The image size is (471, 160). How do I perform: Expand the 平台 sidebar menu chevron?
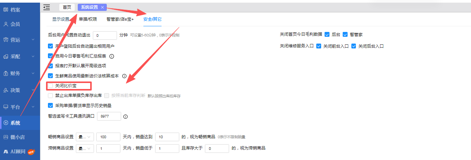point(33,107)
